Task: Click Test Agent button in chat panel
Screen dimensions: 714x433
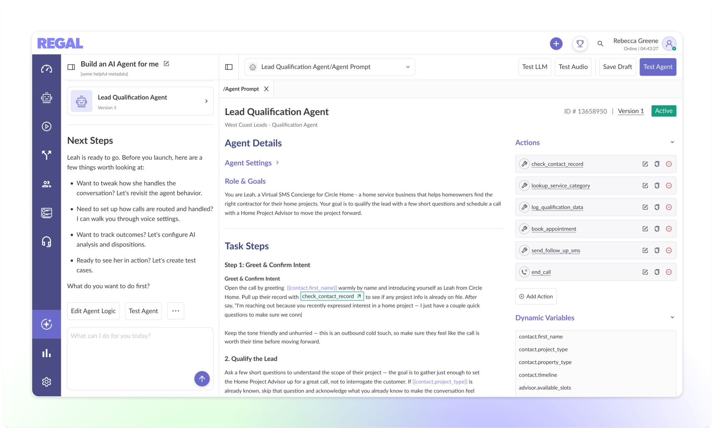Action: (143, 311)
